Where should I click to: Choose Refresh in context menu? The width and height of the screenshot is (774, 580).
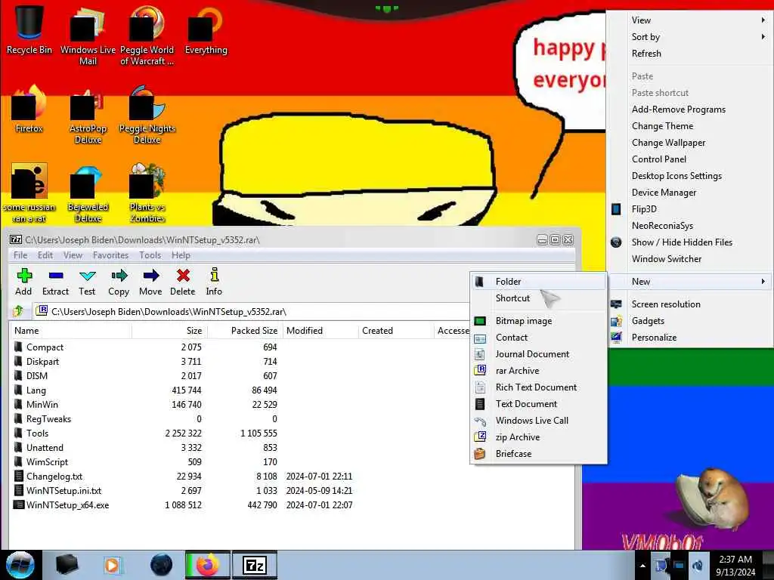[x=690, y=54]
